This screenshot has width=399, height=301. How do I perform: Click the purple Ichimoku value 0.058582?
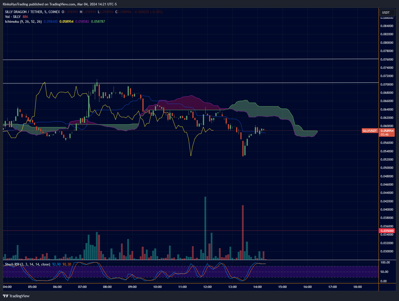pos(82,22)
